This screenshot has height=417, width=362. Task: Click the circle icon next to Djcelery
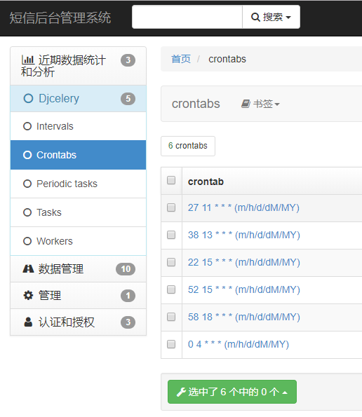click(x=28, y=98)
